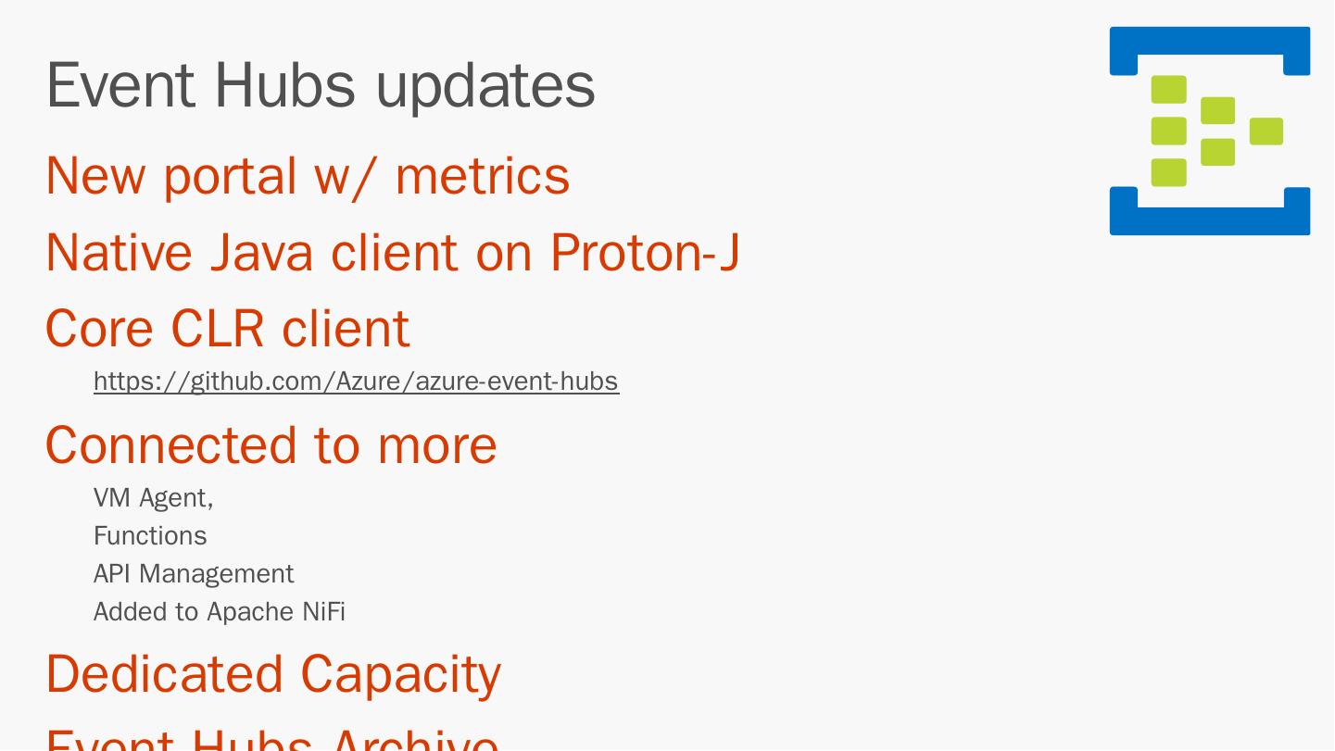Click the top-left green square in the logo

tap(1168, 90)
